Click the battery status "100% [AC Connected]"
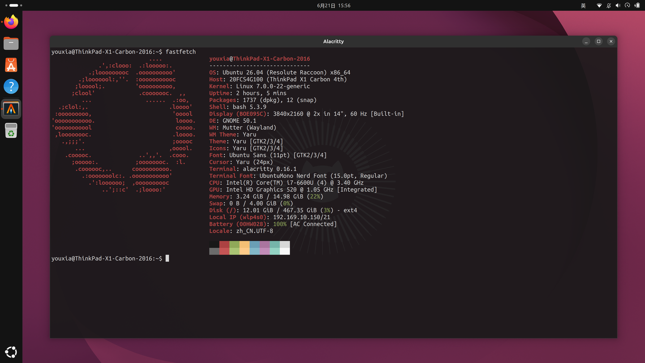Image resolution: width=645 pixels, height=363 pixels. click(x=305, y=224)
